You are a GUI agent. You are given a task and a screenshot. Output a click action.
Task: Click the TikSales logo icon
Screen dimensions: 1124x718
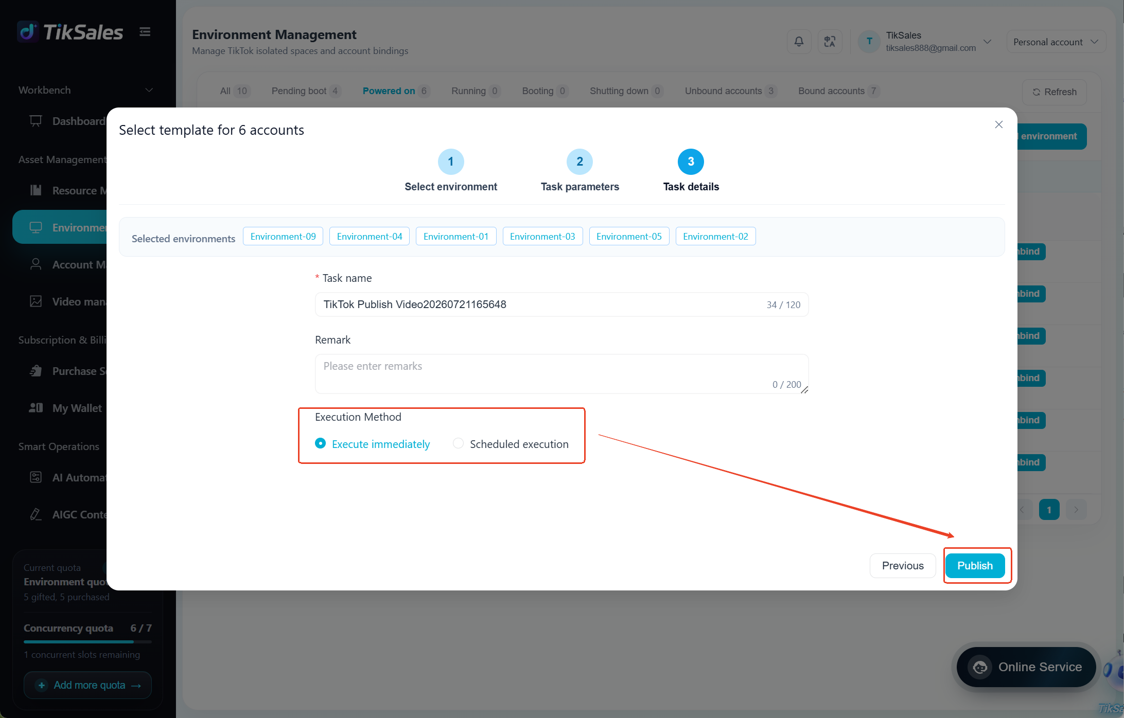(28, 32)
